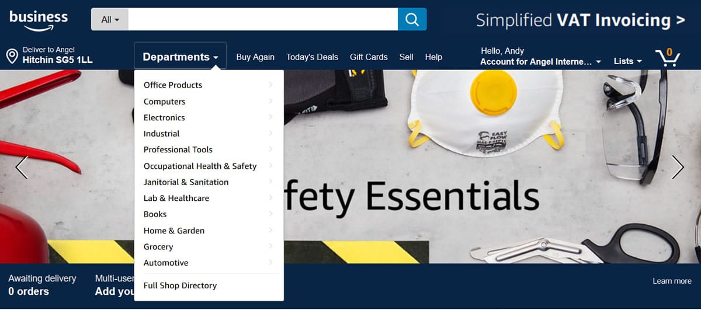Open the Lists dropdown

pyautogui.click(x=627, y=61)
